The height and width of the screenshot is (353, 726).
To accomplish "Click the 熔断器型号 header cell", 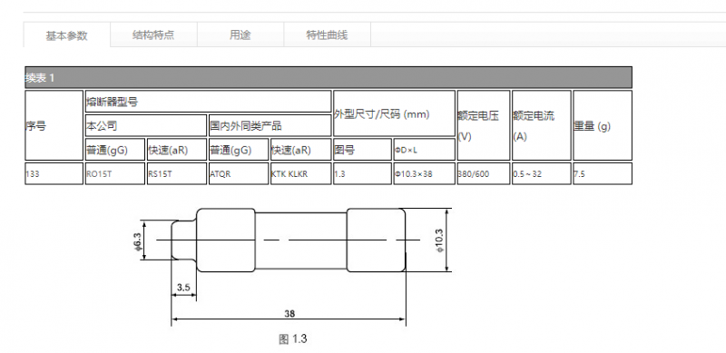I will [x=208, y=102].
